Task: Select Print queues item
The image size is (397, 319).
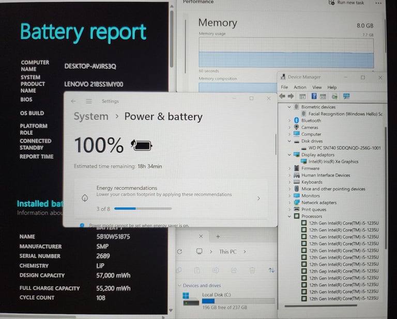Action: coord(314,209)
